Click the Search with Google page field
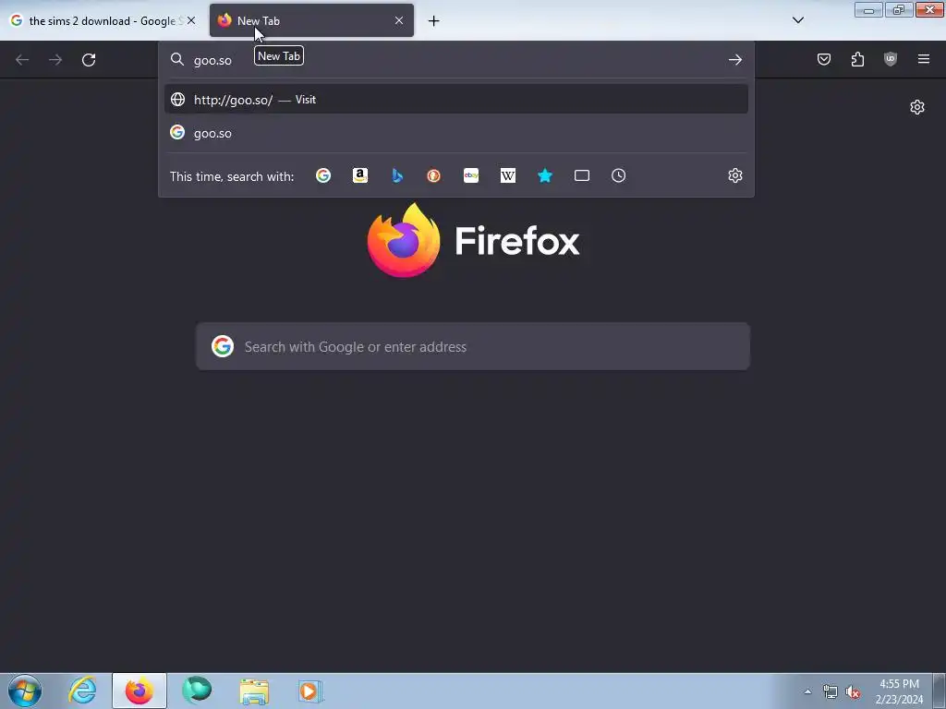Image resolution: width=946 pixels, height=709 pixels. coord(473,347)
